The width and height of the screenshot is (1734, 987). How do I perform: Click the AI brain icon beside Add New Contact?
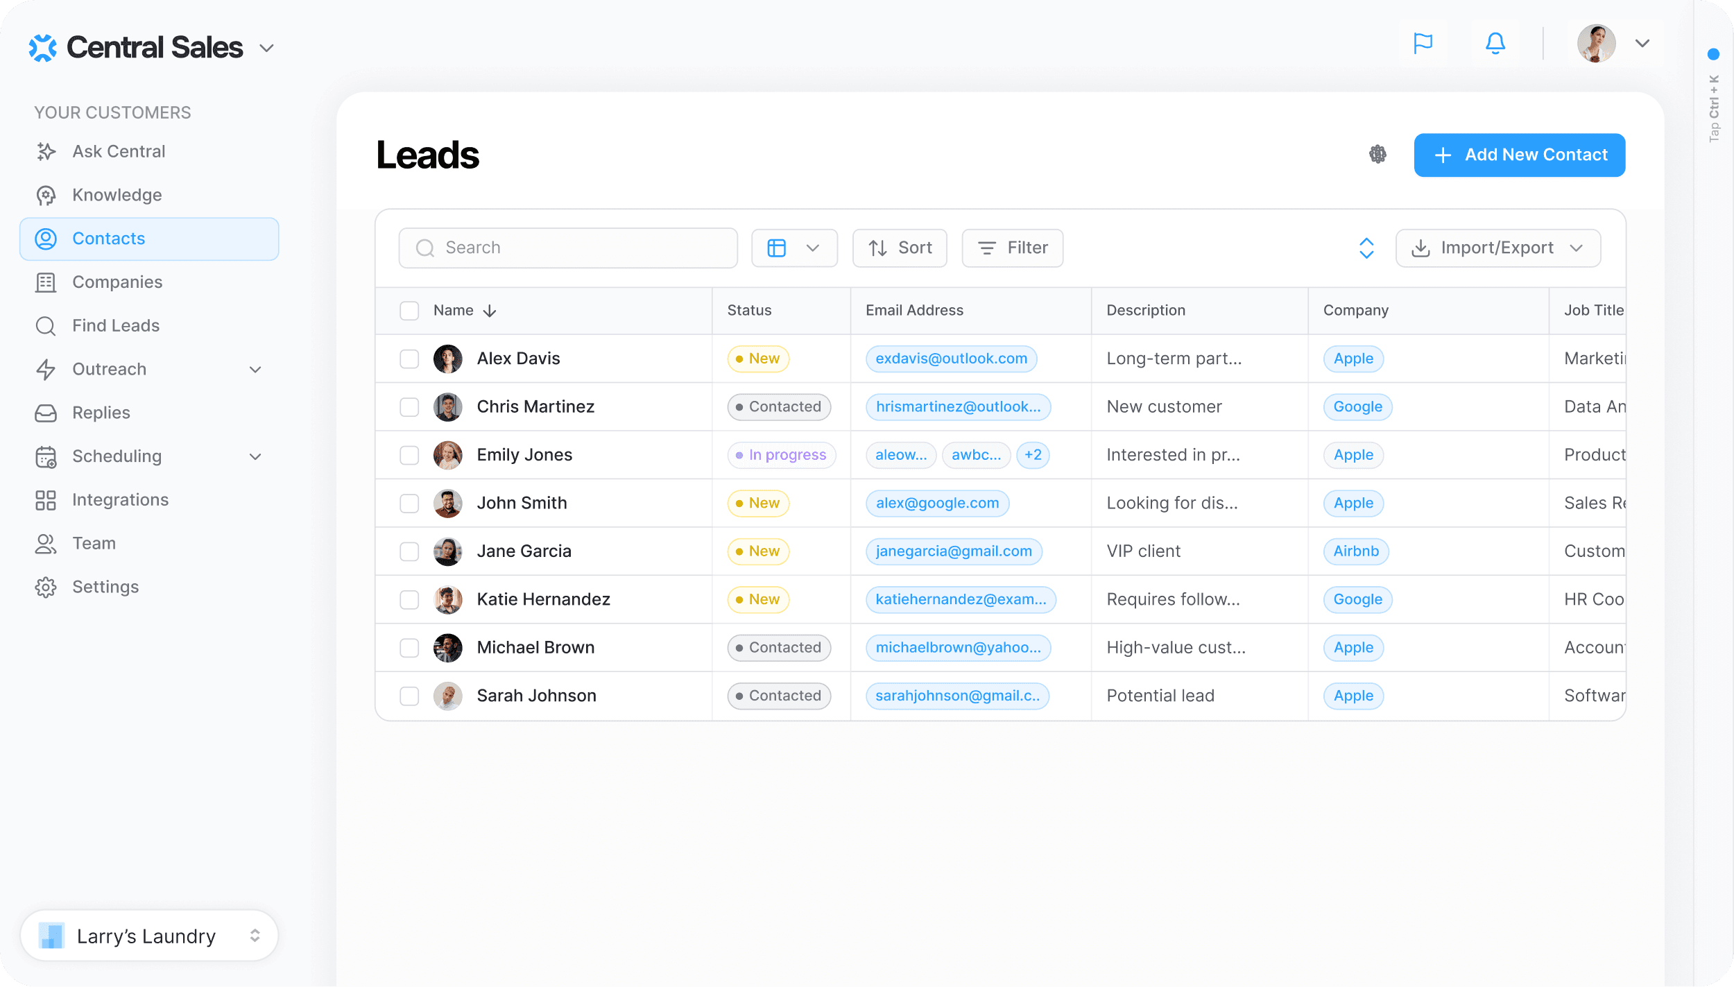[x=1377, y=154]
